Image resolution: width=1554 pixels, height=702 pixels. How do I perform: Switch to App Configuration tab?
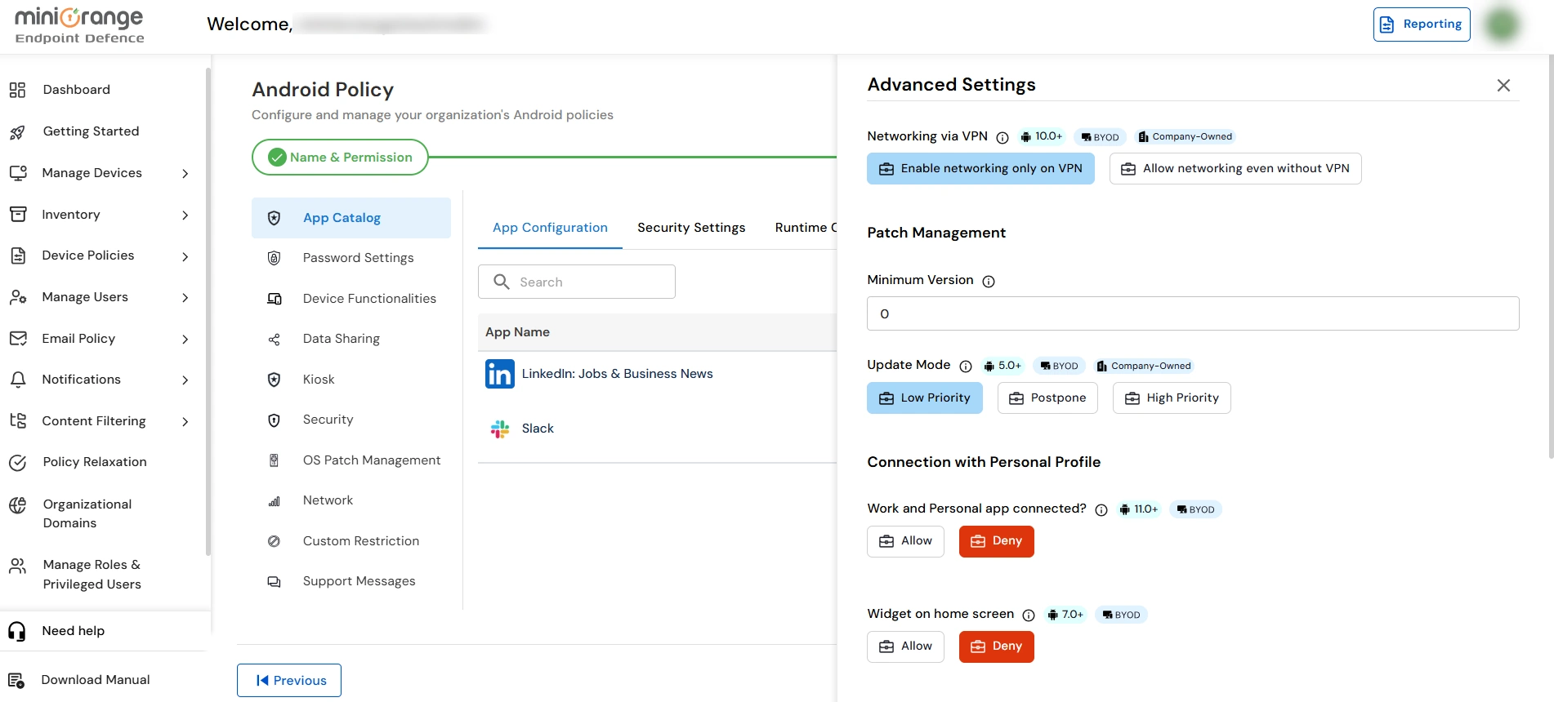[550, 228]
